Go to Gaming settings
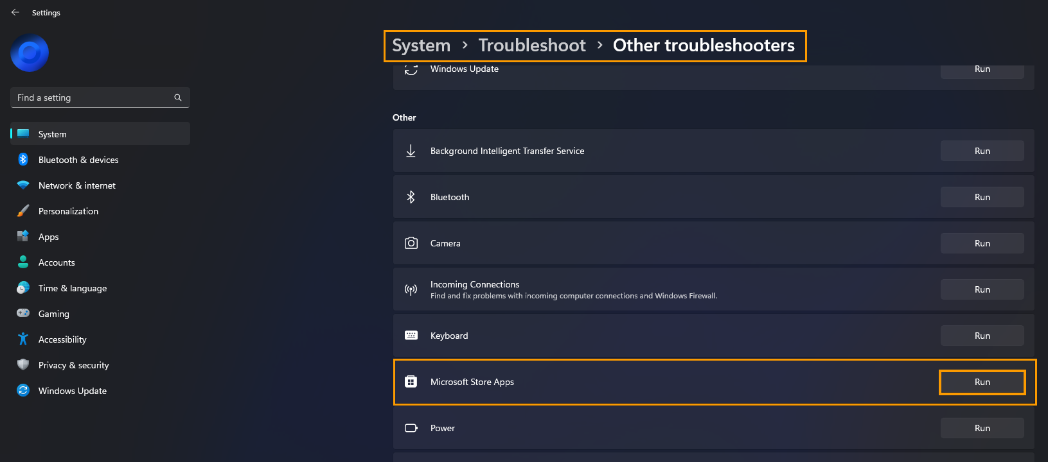Screen dimensions: 1048x462 coord(100,313)
